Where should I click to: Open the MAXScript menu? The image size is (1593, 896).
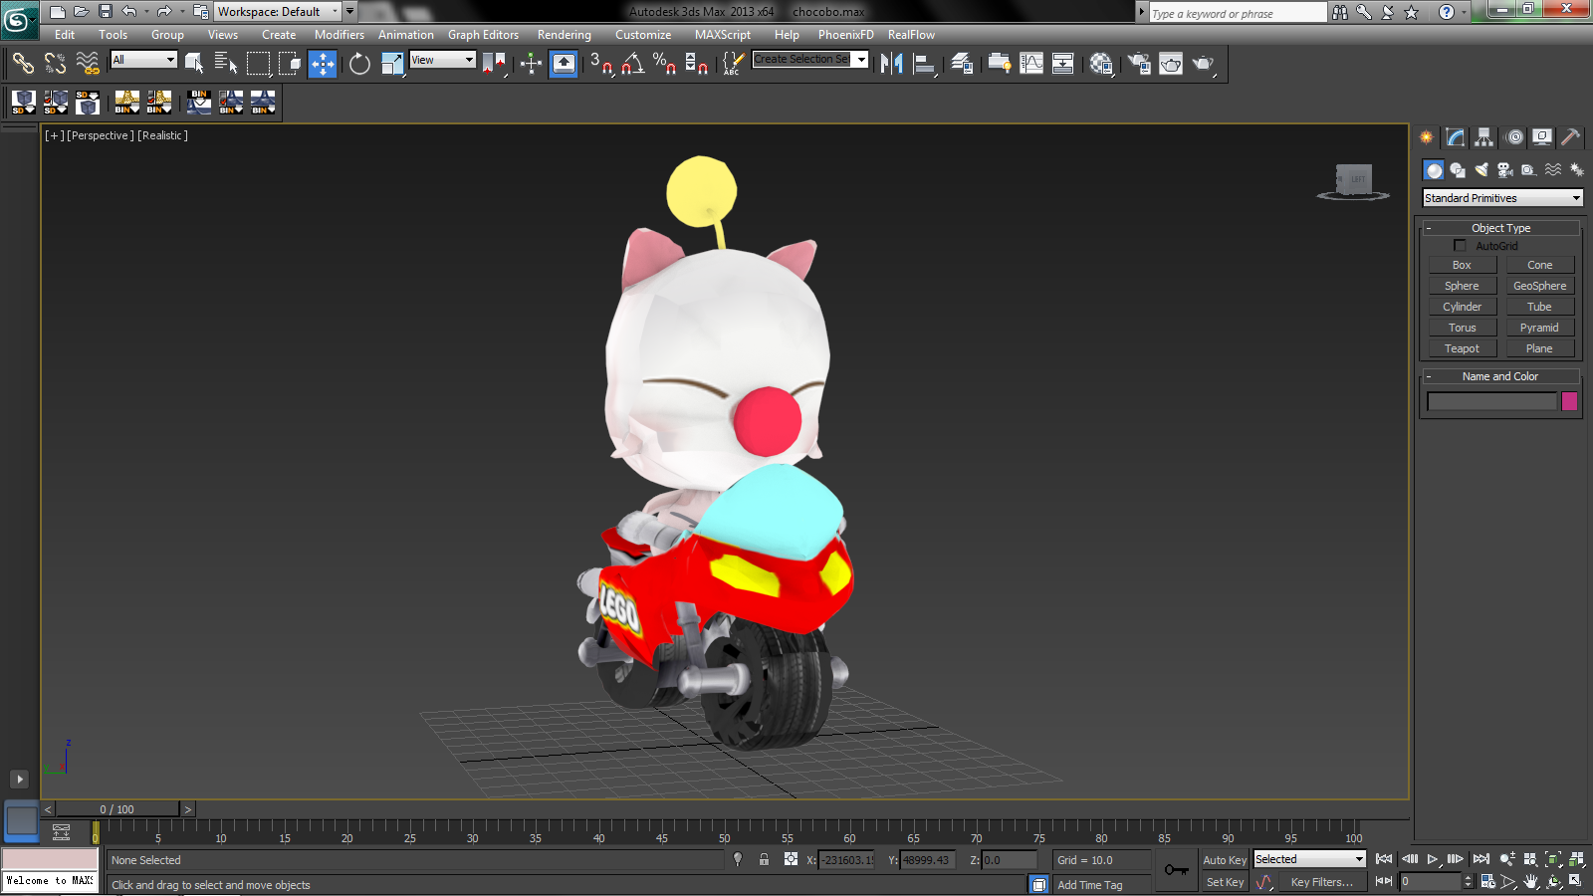723,35
